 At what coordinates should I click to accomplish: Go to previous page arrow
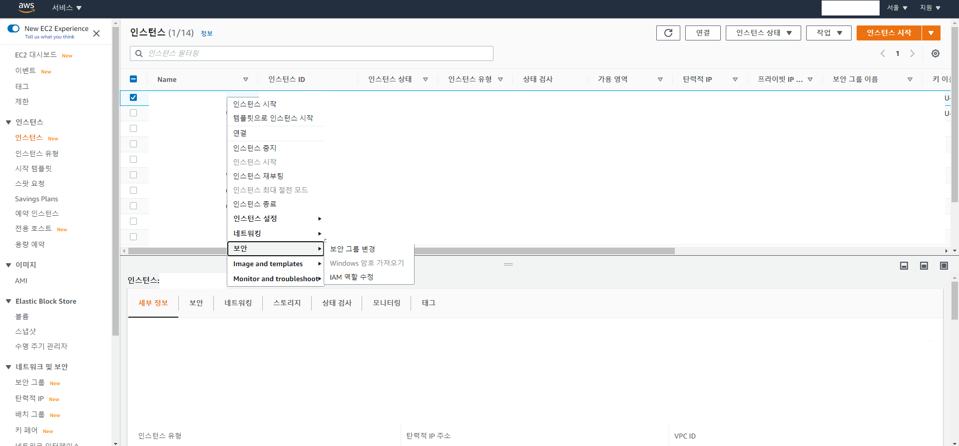(x=883, y=53)
